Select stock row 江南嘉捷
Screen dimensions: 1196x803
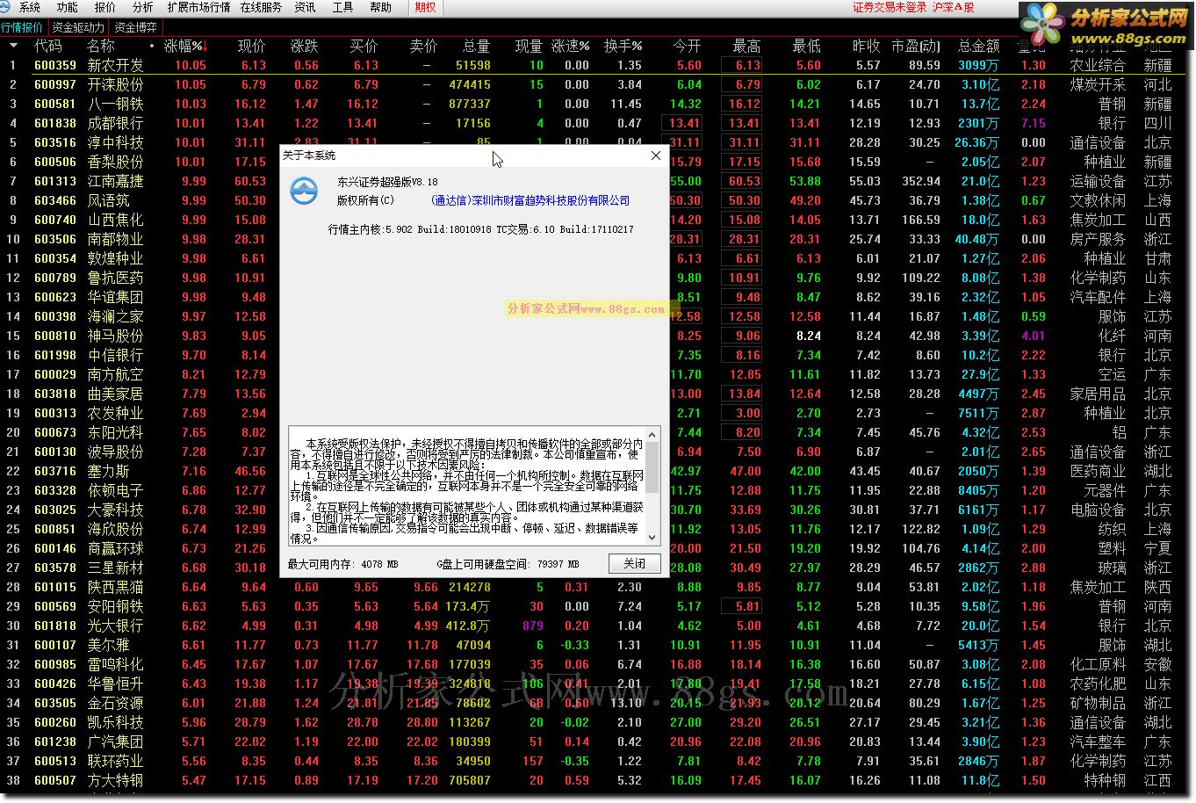click(115, 181)
